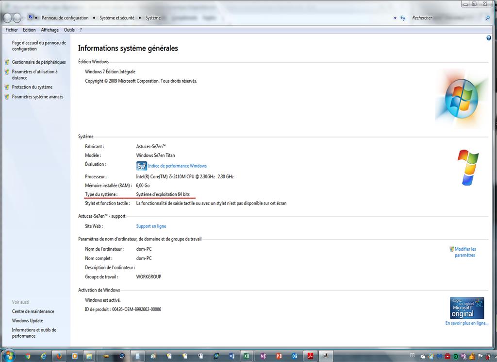Launch Internet Explorer from the taskbar

[x=43, y=356]
